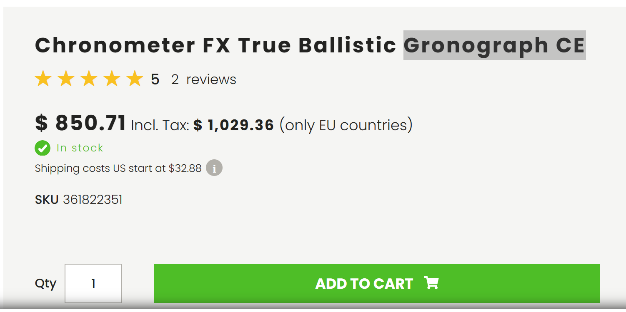Screen dimensions: 626x312
Task: Click the third rating star
Action: pyautogui.click(x=89, y=79)
